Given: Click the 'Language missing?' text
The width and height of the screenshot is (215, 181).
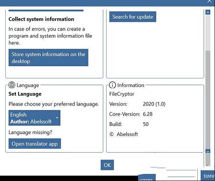Looking at the screenshot, I should click(30, 132).
